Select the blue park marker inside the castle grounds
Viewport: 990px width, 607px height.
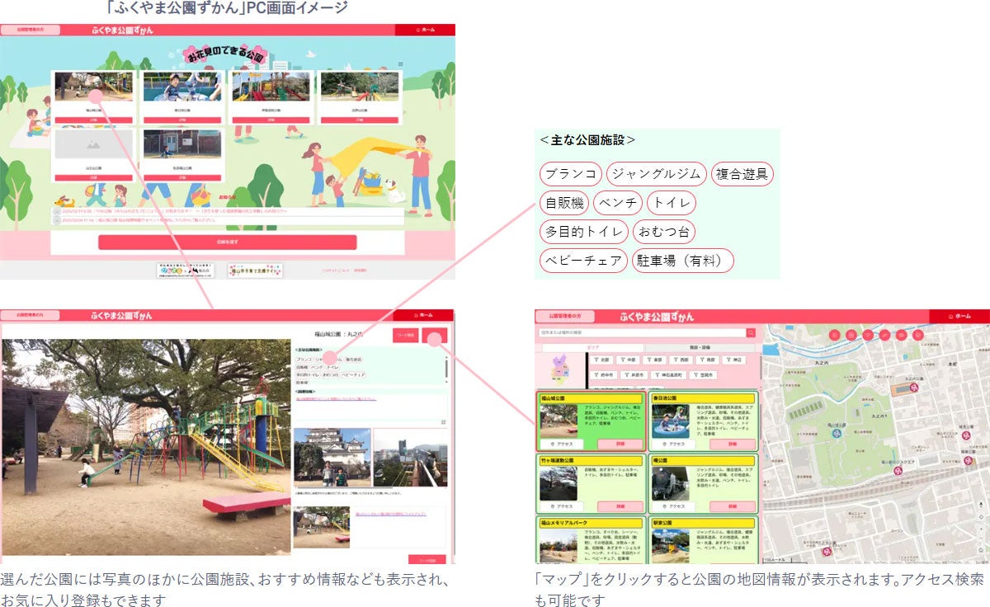(837, 434)
